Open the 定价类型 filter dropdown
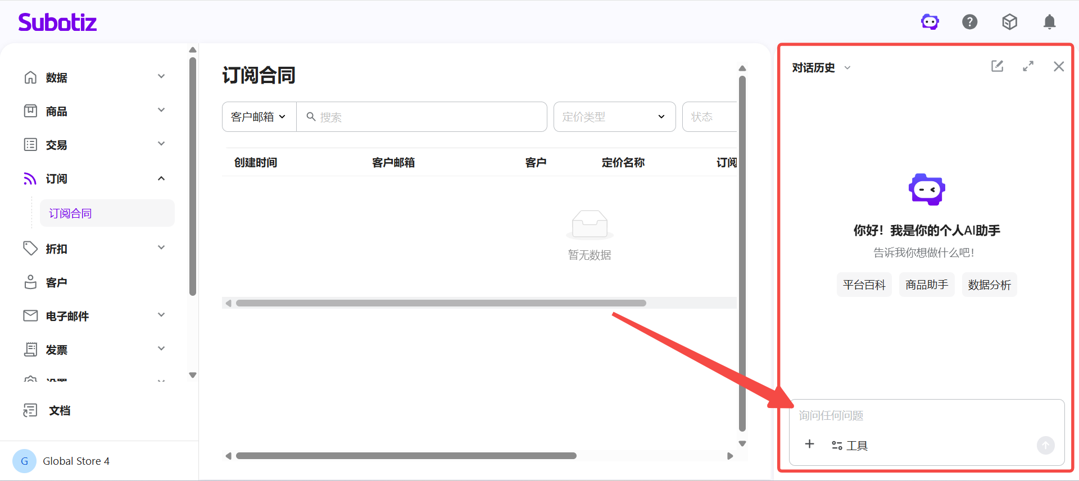The height and width of the screenshot is (481, 1079). pos(614,117)
